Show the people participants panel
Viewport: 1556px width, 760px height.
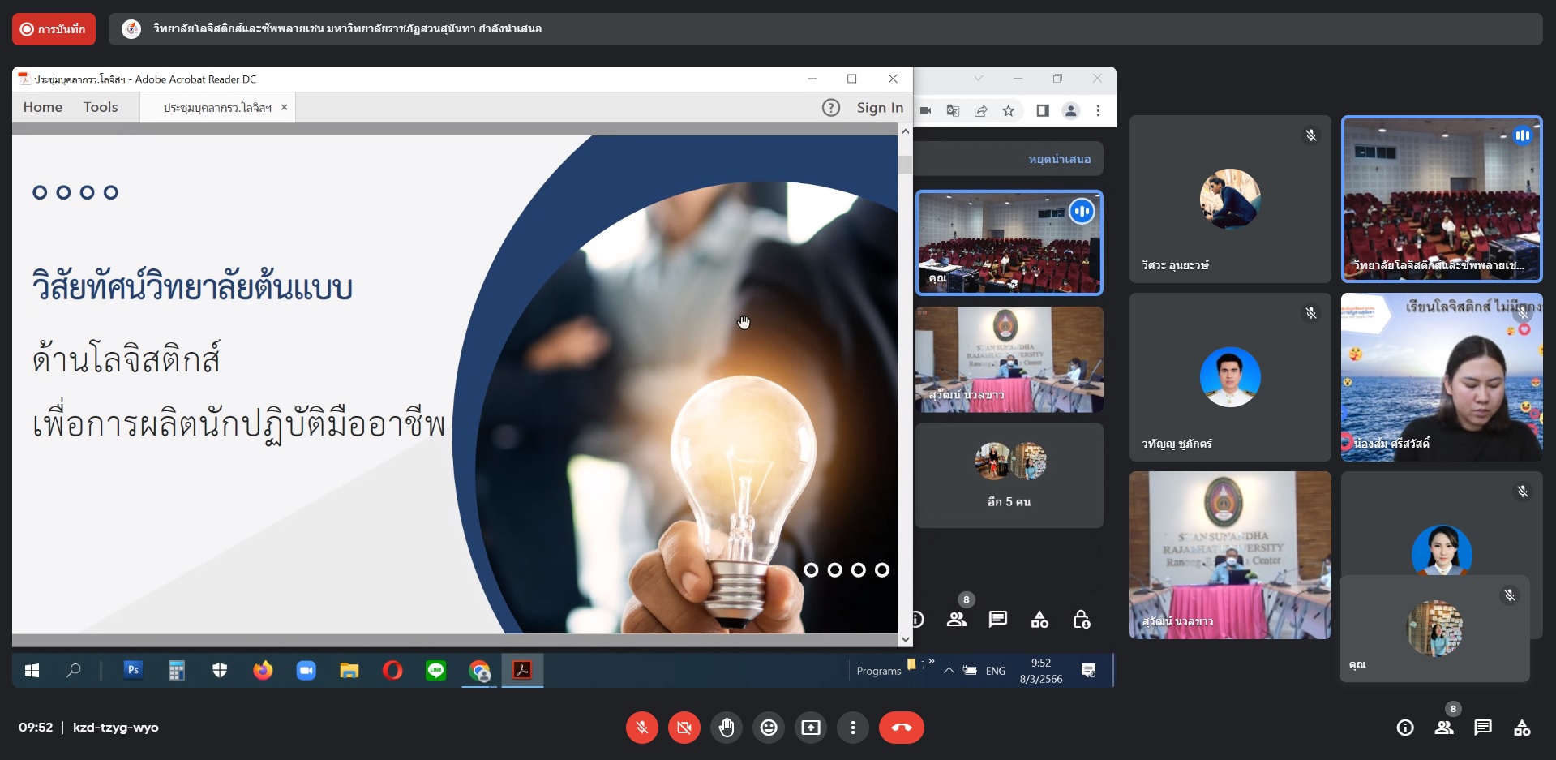[x=1444, y=728]
